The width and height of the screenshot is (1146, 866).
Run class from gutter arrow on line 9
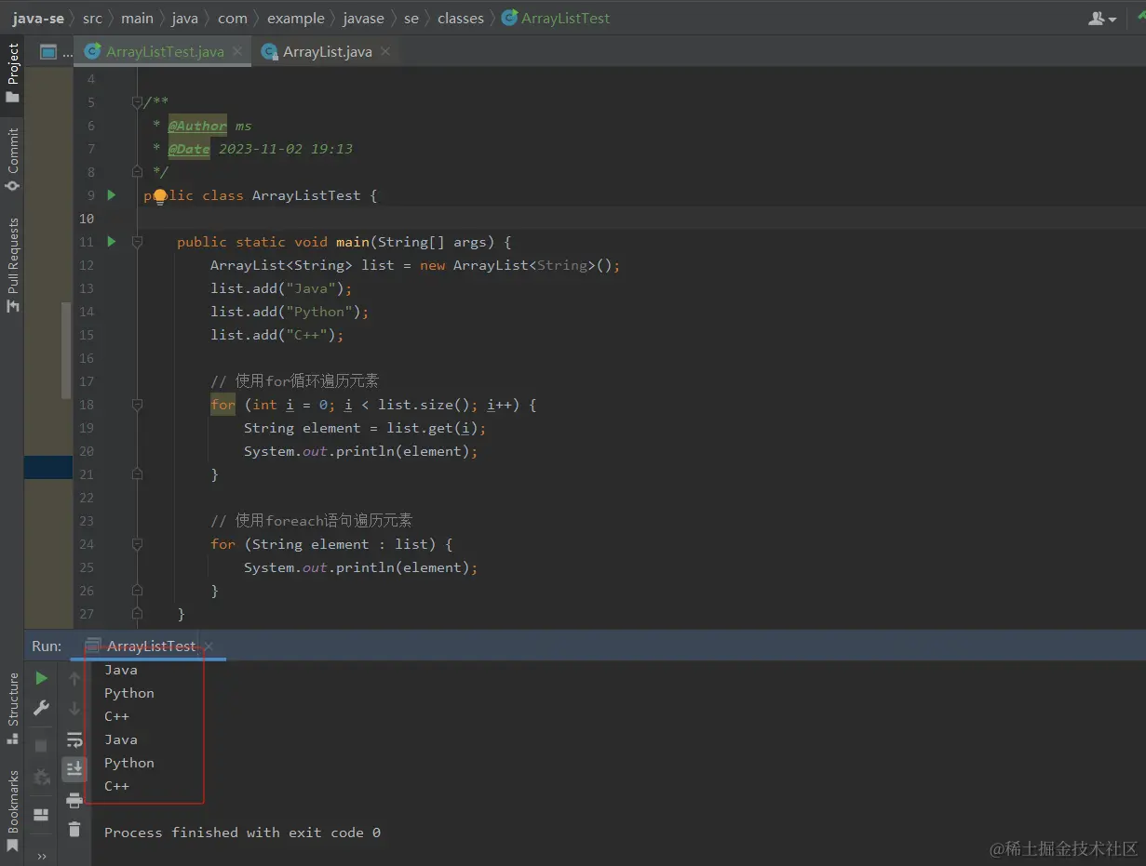pos(112,195)
